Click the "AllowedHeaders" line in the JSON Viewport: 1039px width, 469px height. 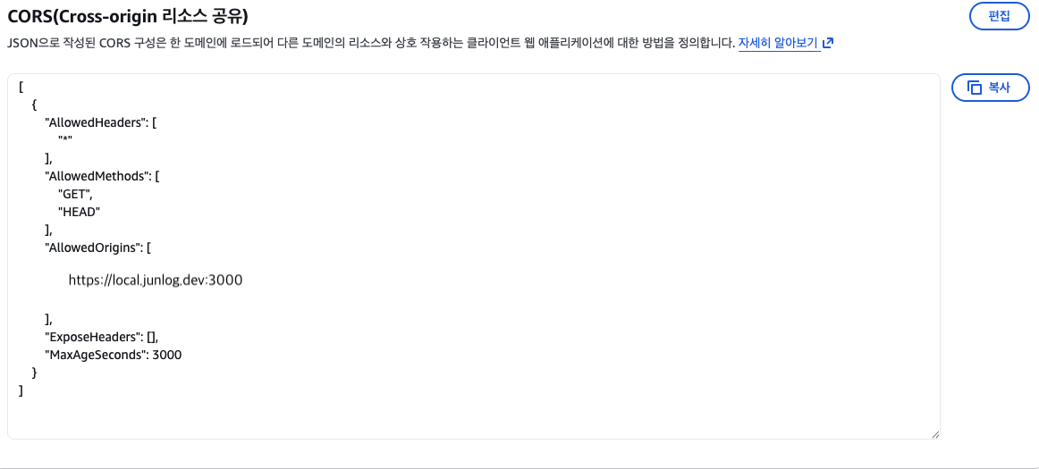tap(100, 123)
